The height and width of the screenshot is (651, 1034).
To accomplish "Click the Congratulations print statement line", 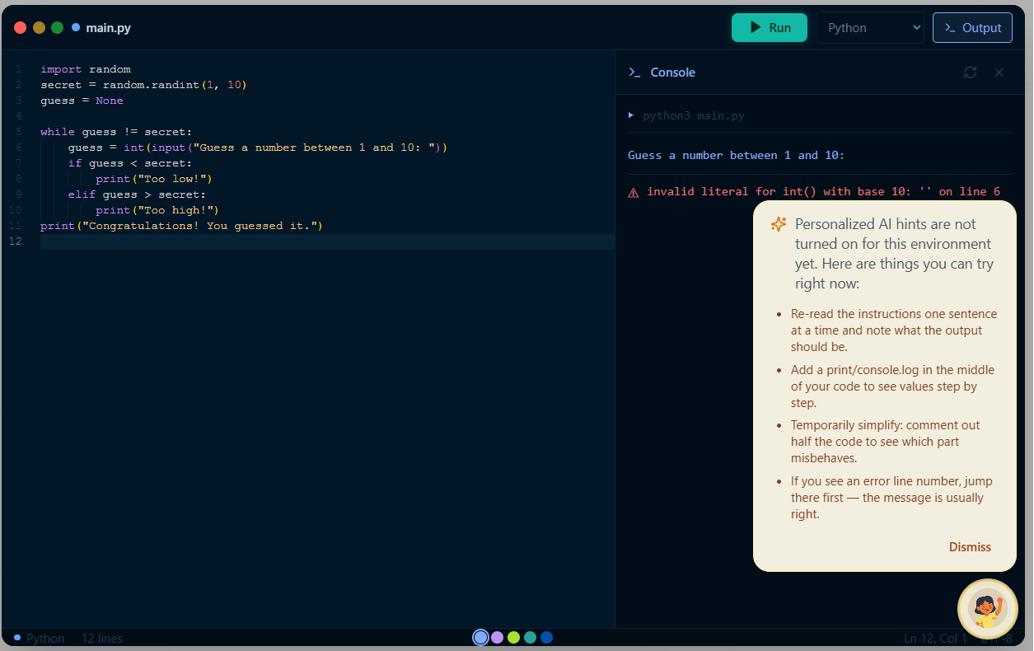I will (x=182, y=226).
